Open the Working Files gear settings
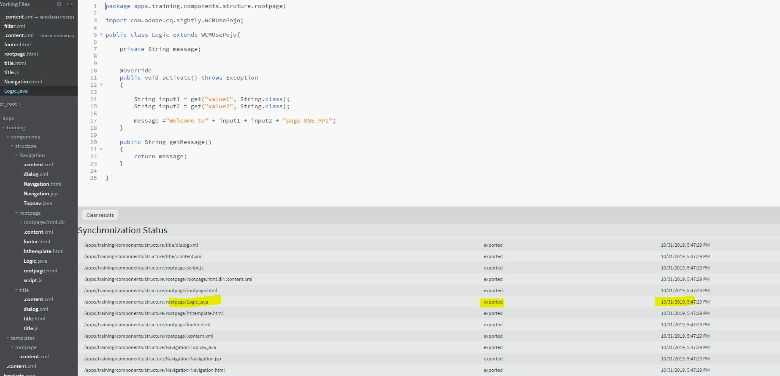Viewport: 780px width, 376px height. [x=59, y=4]
